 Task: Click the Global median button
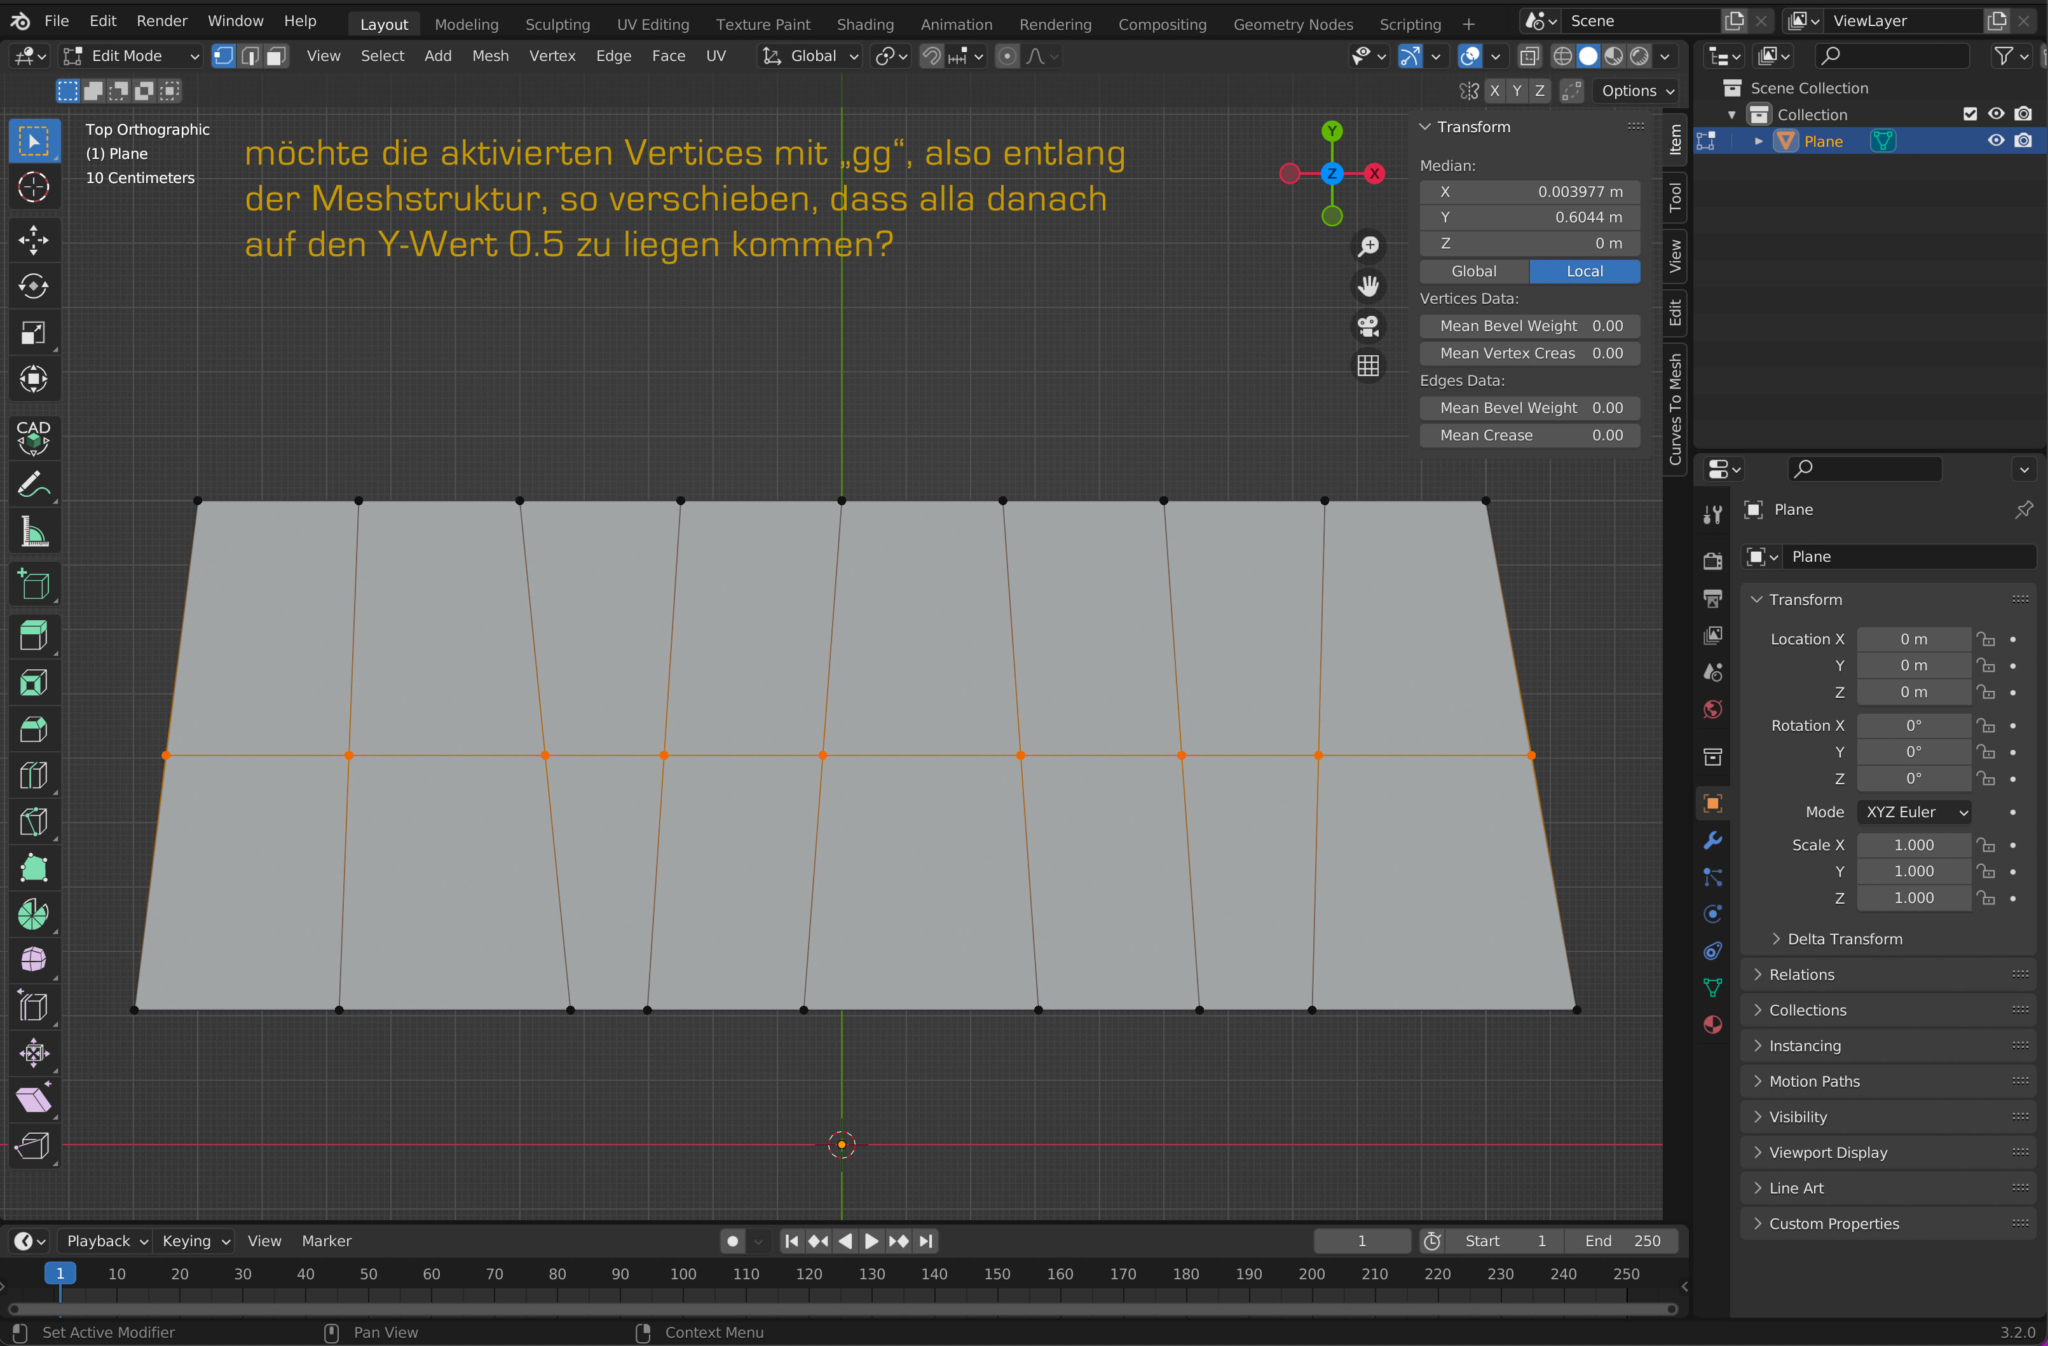(1473, 271)
